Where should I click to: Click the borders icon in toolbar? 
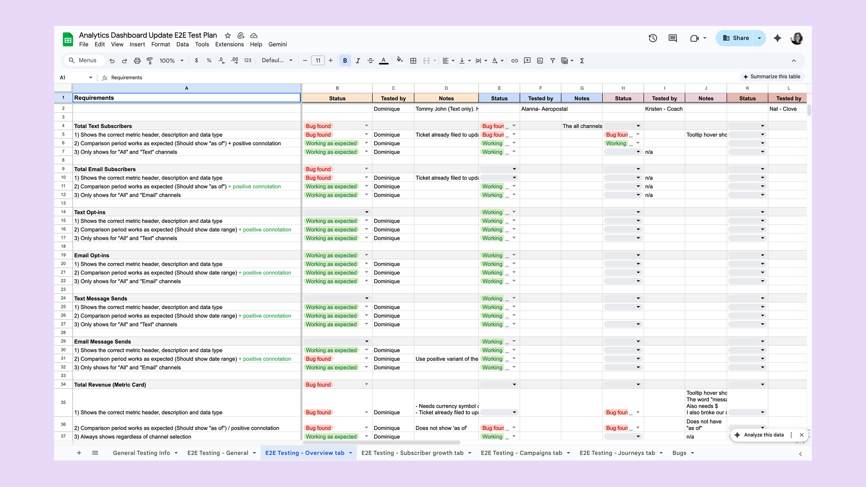(x=413, y=61)
